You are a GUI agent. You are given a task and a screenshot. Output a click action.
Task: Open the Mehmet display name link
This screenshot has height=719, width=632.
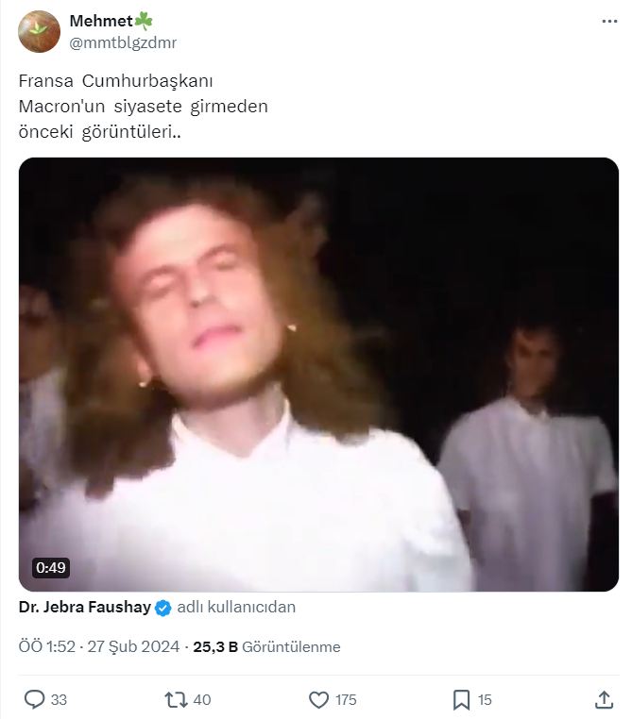pos(101,21)
